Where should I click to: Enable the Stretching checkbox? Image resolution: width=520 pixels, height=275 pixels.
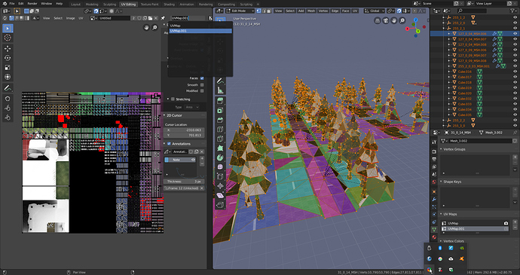(173, 99)
